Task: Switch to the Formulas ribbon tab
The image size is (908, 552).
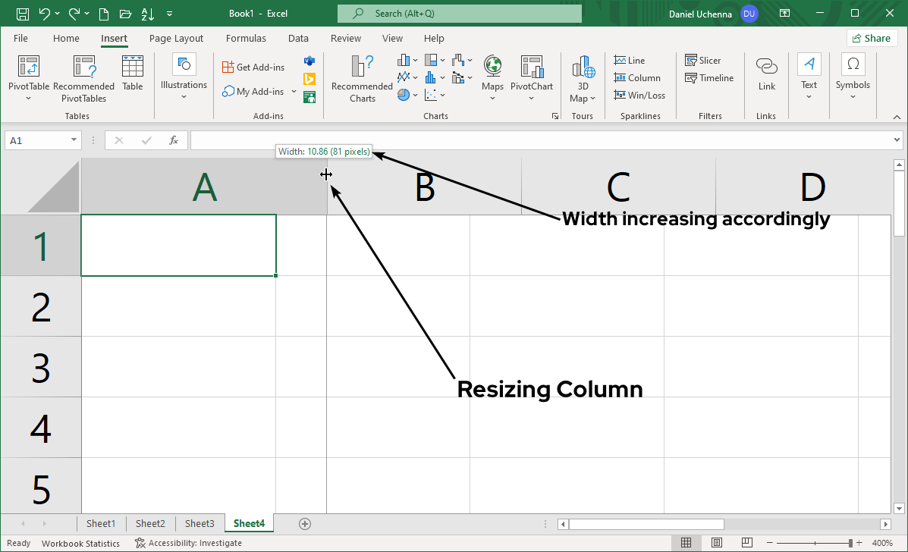Action: click(246, 38)
